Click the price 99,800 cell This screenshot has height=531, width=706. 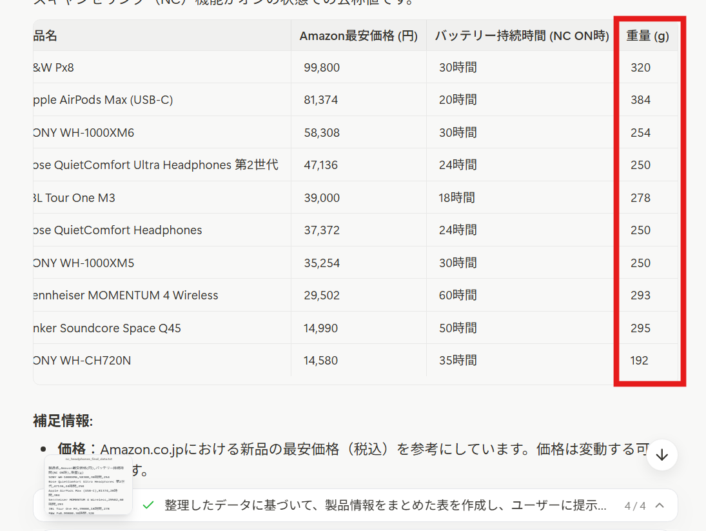pos(322,68)
